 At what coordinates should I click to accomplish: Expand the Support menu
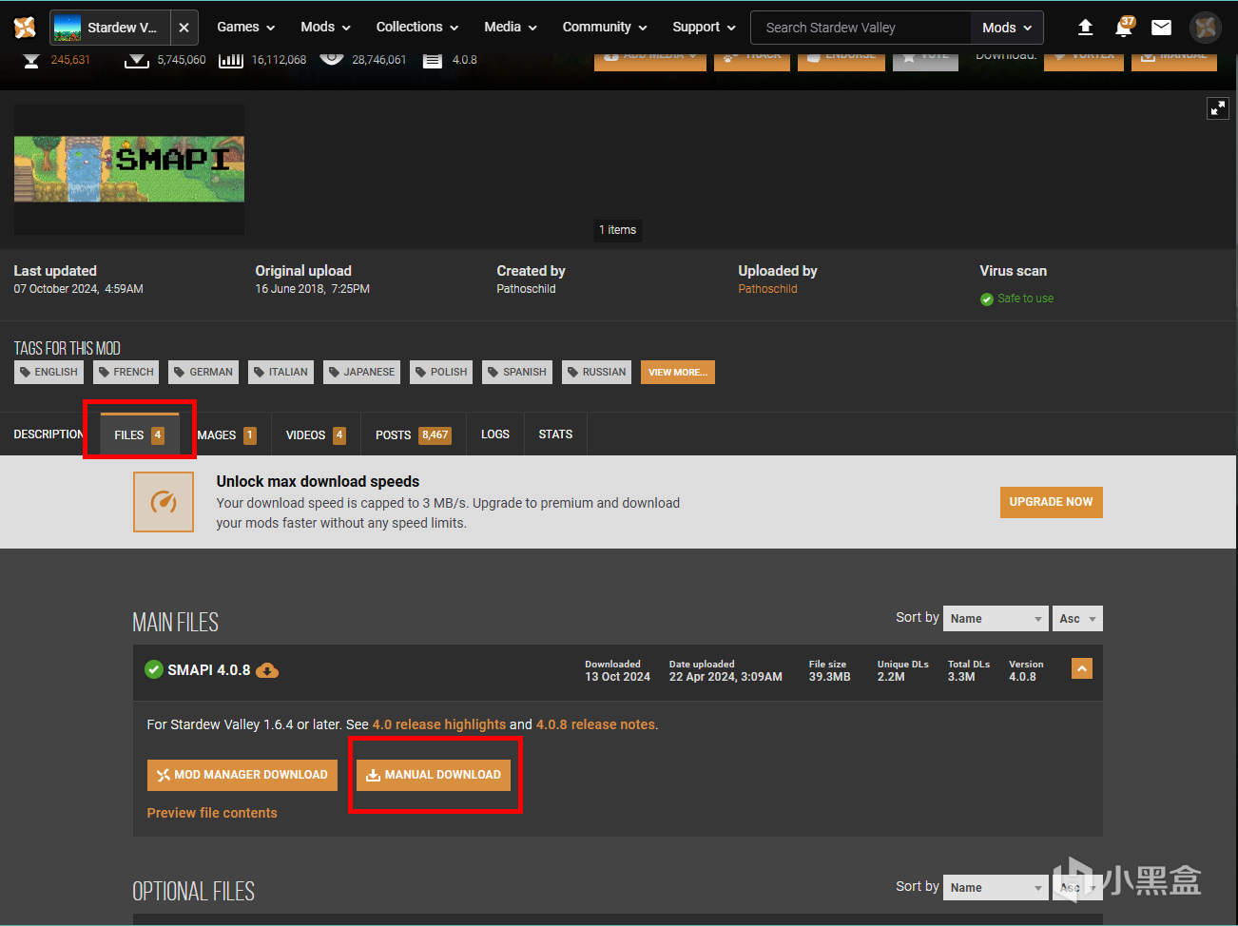pyautogui.click(x=704, y=28)
